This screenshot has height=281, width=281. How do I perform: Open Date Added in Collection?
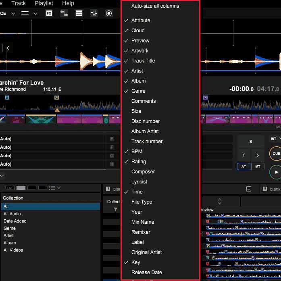pos(50,221)
